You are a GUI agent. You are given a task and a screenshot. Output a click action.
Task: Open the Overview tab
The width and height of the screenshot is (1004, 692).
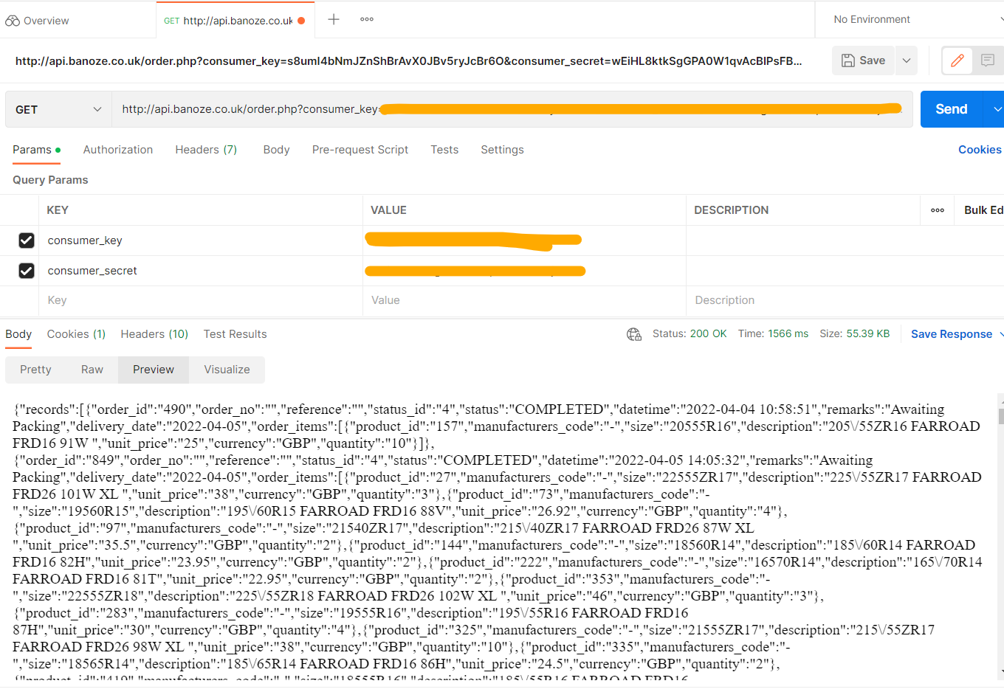coord(37,21)
